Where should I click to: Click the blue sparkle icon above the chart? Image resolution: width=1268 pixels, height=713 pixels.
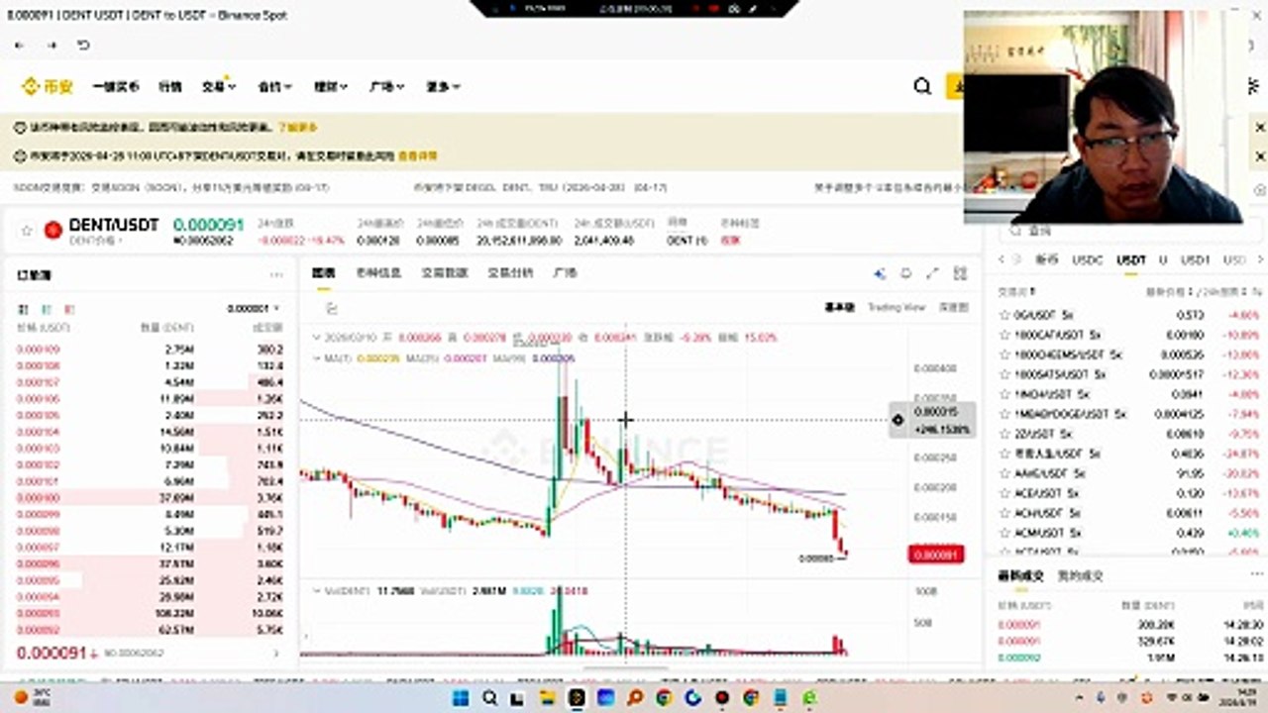[x=879, y=273]
